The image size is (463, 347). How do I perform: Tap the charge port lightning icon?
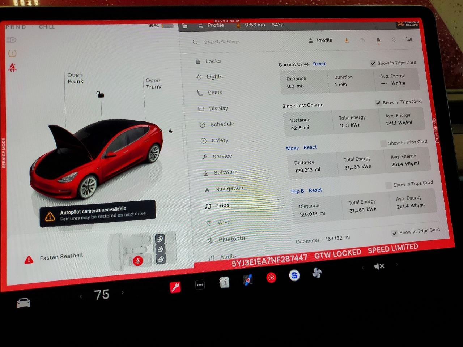click(x=170, y=132)
